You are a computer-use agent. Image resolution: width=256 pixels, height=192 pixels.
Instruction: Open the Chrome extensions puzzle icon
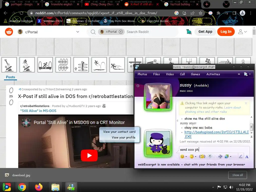[218, 13]
